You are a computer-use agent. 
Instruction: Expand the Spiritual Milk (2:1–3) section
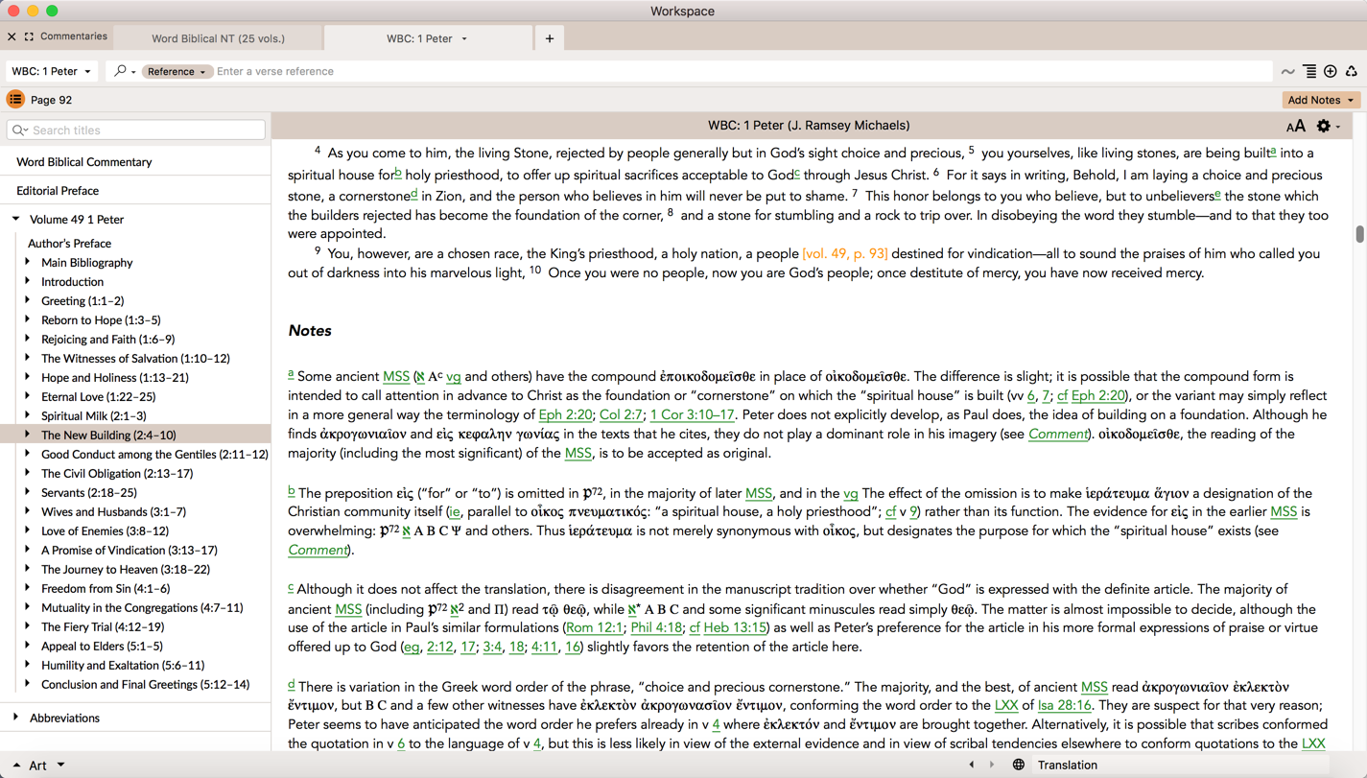(28, 415)
